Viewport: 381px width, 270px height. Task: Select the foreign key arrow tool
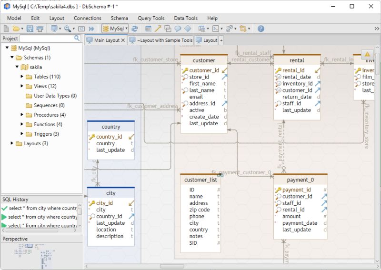coord(158,29)
